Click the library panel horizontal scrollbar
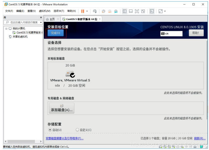 tap(21, 141)
